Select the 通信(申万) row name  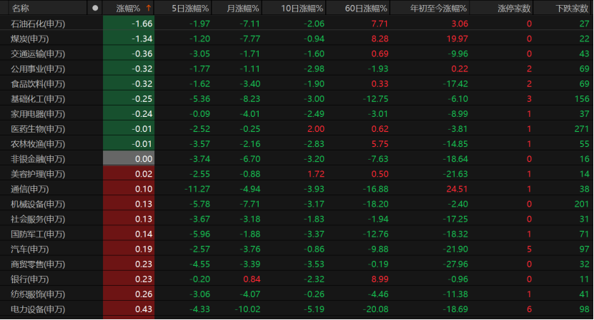click(x=29, y=190)
